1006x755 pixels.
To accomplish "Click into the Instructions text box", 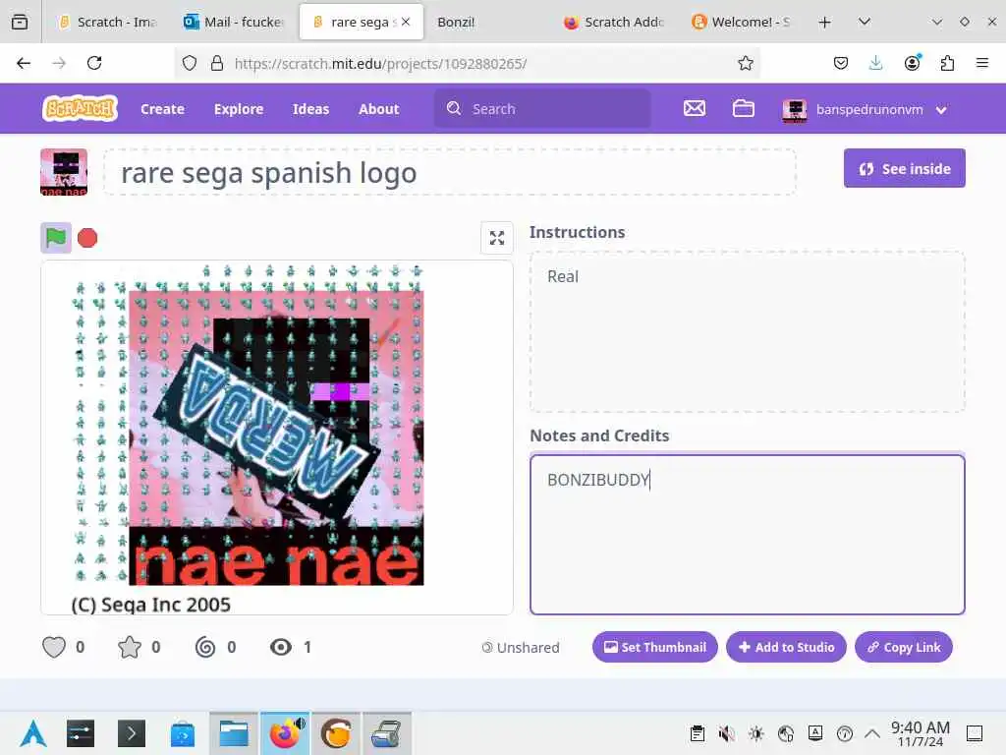I will point(747,331).
